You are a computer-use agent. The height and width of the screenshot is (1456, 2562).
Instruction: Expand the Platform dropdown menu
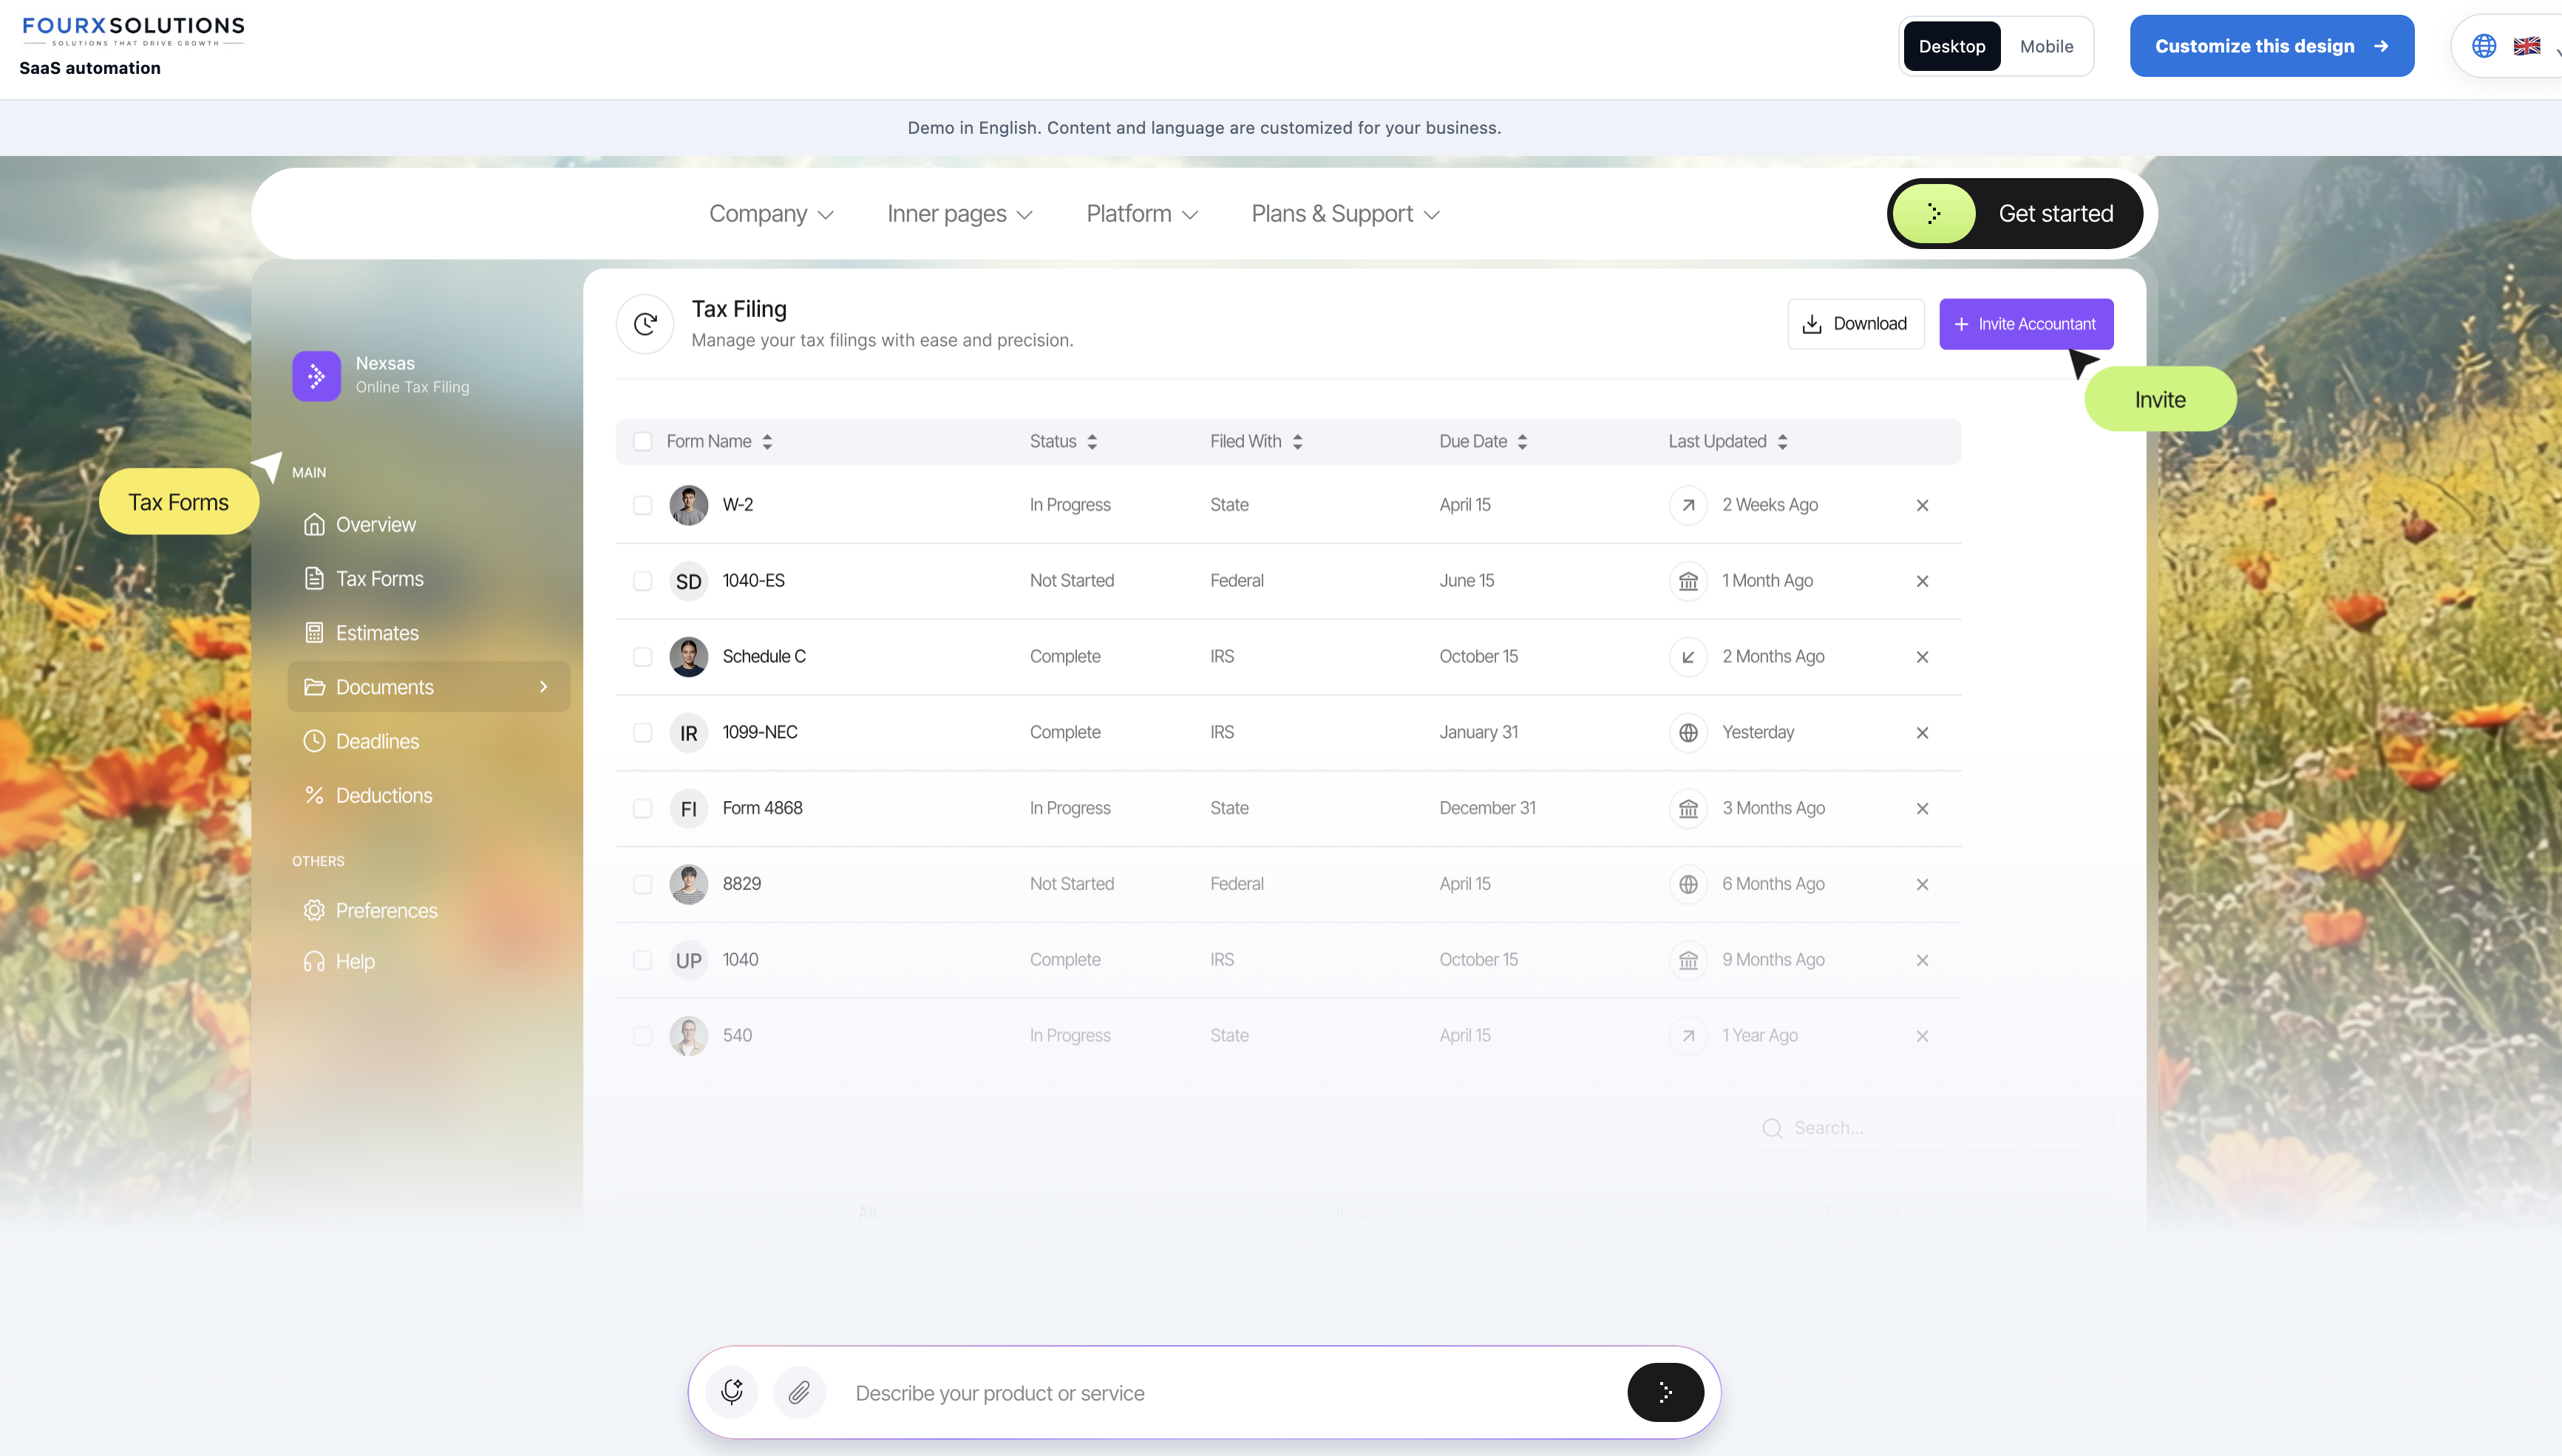(1142, 214)
